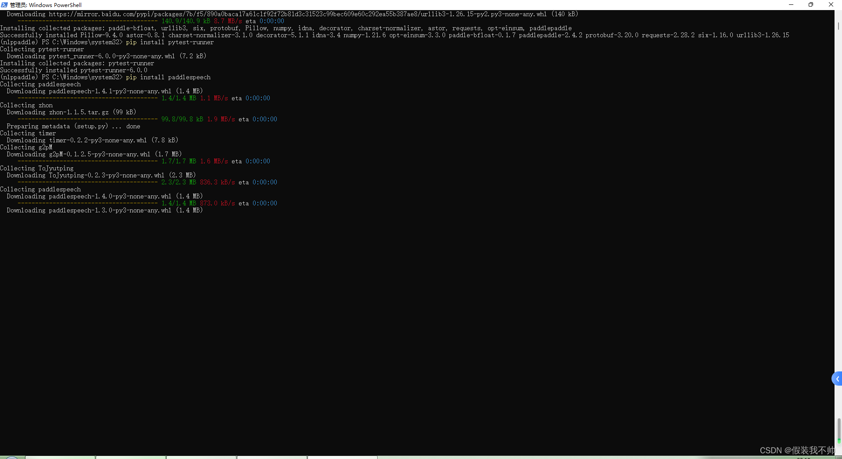Click 'Downloading ToJyutping-0.2.3-py3-none-any.whl' line

pos(101,175)
